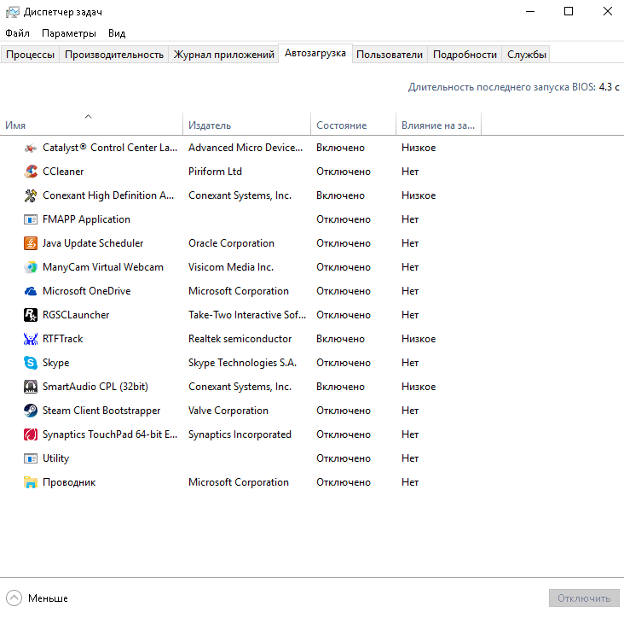Click the Advanced Micro Device... publisher cell
The width and height of the screenshot is (624, 618).
click(246, 148)
